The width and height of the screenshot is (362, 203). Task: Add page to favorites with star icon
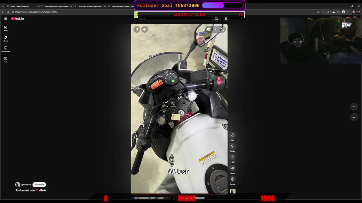coord(322,12)
